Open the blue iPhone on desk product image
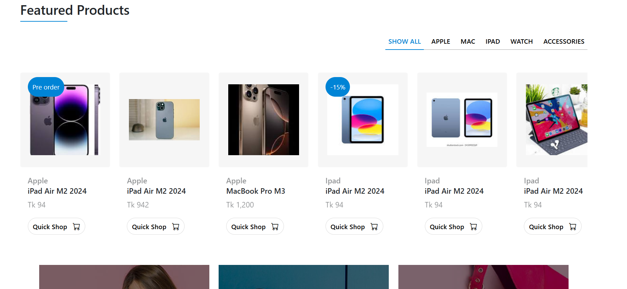 164,120
